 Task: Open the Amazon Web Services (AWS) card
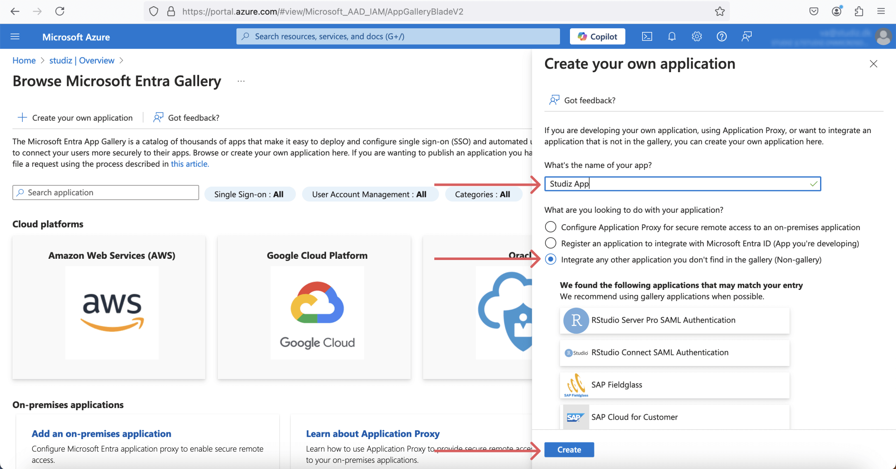[x=109, y=307]
